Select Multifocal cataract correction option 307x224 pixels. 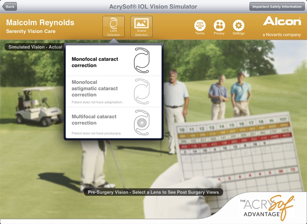click(113, 123)
